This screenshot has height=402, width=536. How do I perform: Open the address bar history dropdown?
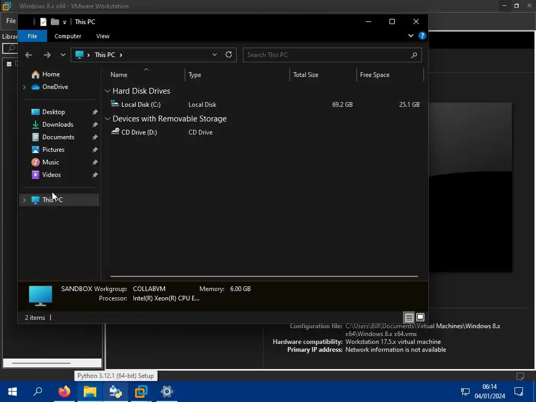[214, 54]
